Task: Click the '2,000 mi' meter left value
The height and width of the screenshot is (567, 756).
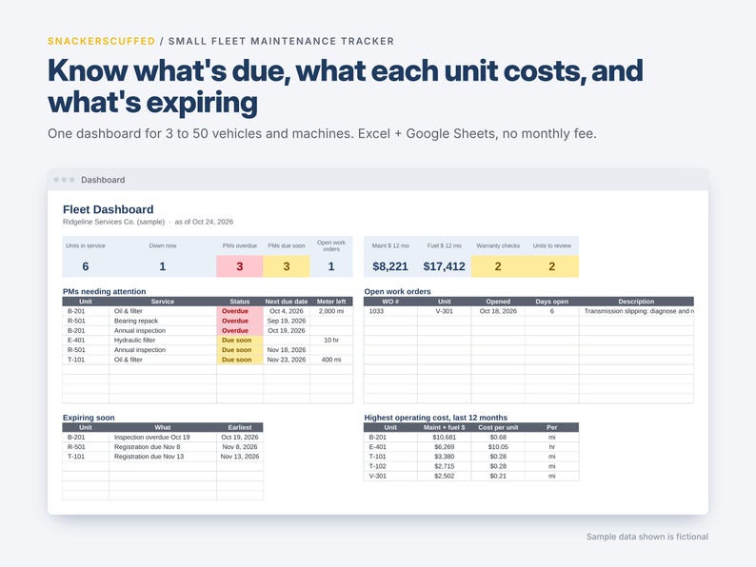Action: click(x=331, y=311)
